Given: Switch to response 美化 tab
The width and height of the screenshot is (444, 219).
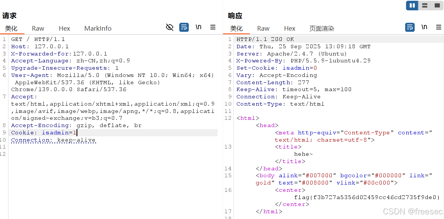Looking at the screenshot, I should click(x=236, y=28).
